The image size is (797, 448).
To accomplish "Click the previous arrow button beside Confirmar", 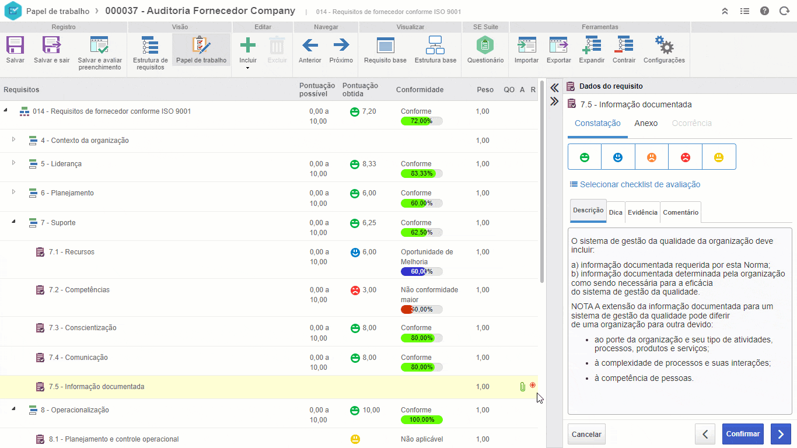I will point(705,434).
